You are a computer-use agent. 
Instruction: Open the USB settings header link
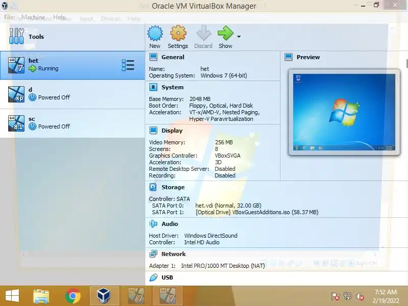[167, 277]
